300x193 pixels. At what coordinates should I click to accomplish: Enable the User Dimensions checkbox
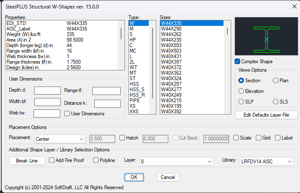click(67, 114)
